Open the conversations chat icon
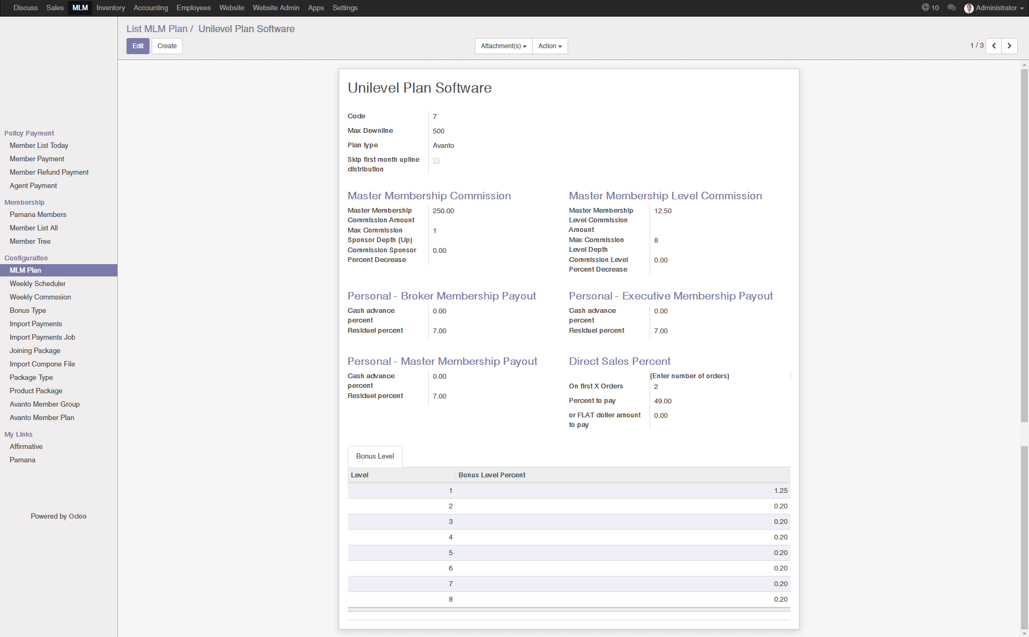 951,8
